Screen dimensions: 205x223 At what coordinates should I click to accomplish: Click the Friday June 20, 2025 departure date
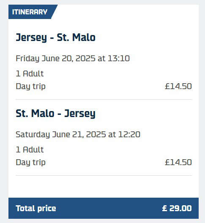(55, 58)
